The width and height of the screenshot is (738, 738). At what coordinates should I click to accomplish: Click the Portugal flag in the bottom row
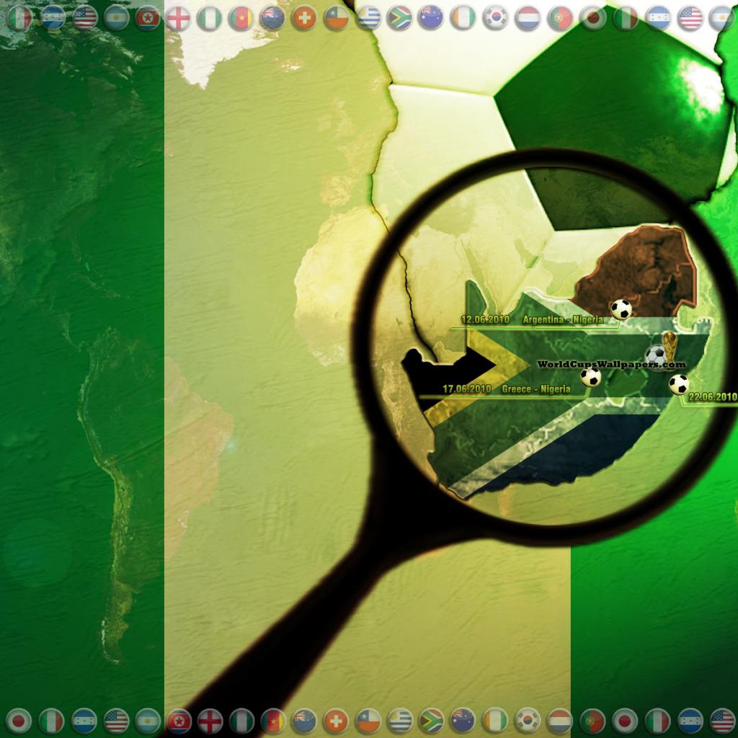pyautogui.click(x=592, y=720)
